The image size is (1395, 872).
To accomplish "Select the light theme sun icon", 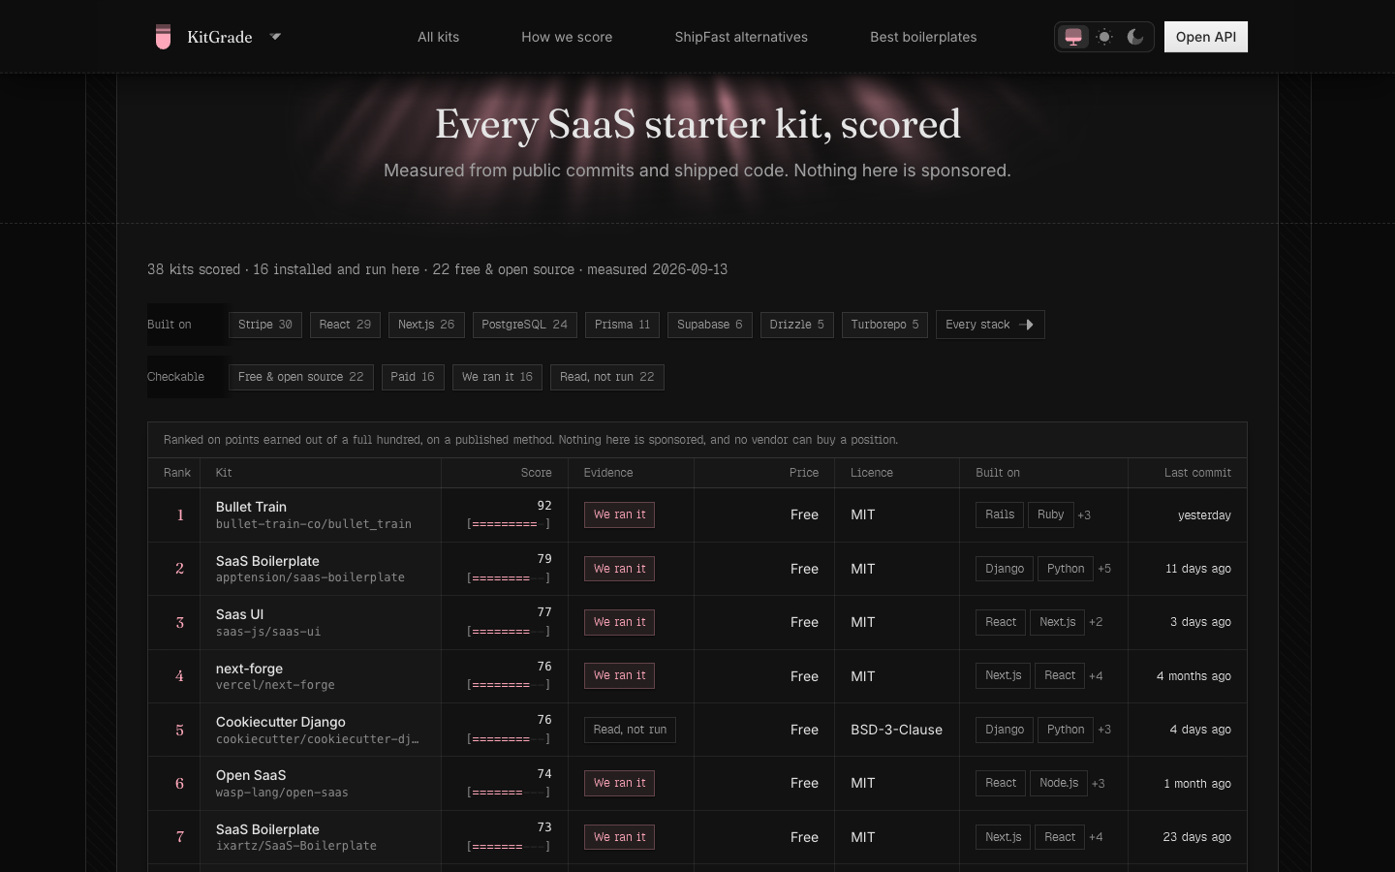I will pyautogui.click(x=1104, y=37).
